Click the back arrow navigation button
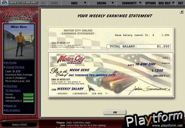185x128 pixels. tap(43, 3)
